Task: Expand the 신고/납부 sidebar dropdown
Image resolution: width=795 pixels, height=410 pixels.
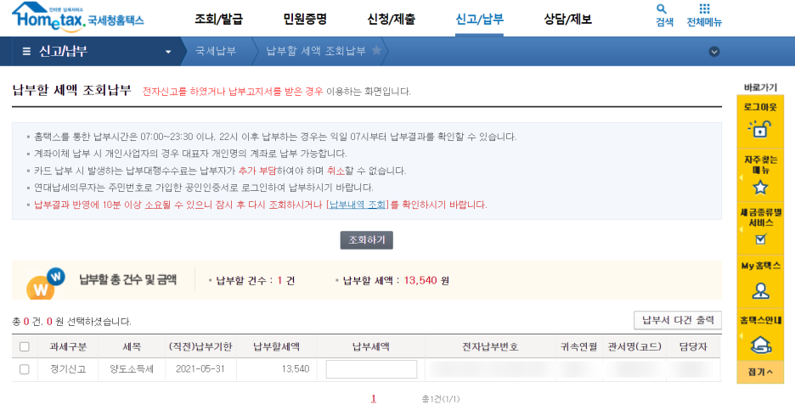Action: click(x=168, y=52)
